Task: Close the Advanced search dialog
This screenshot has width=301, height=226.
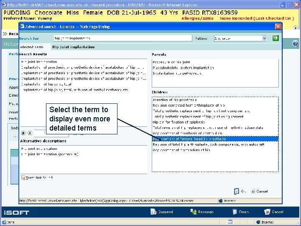Action: [278, 26]
